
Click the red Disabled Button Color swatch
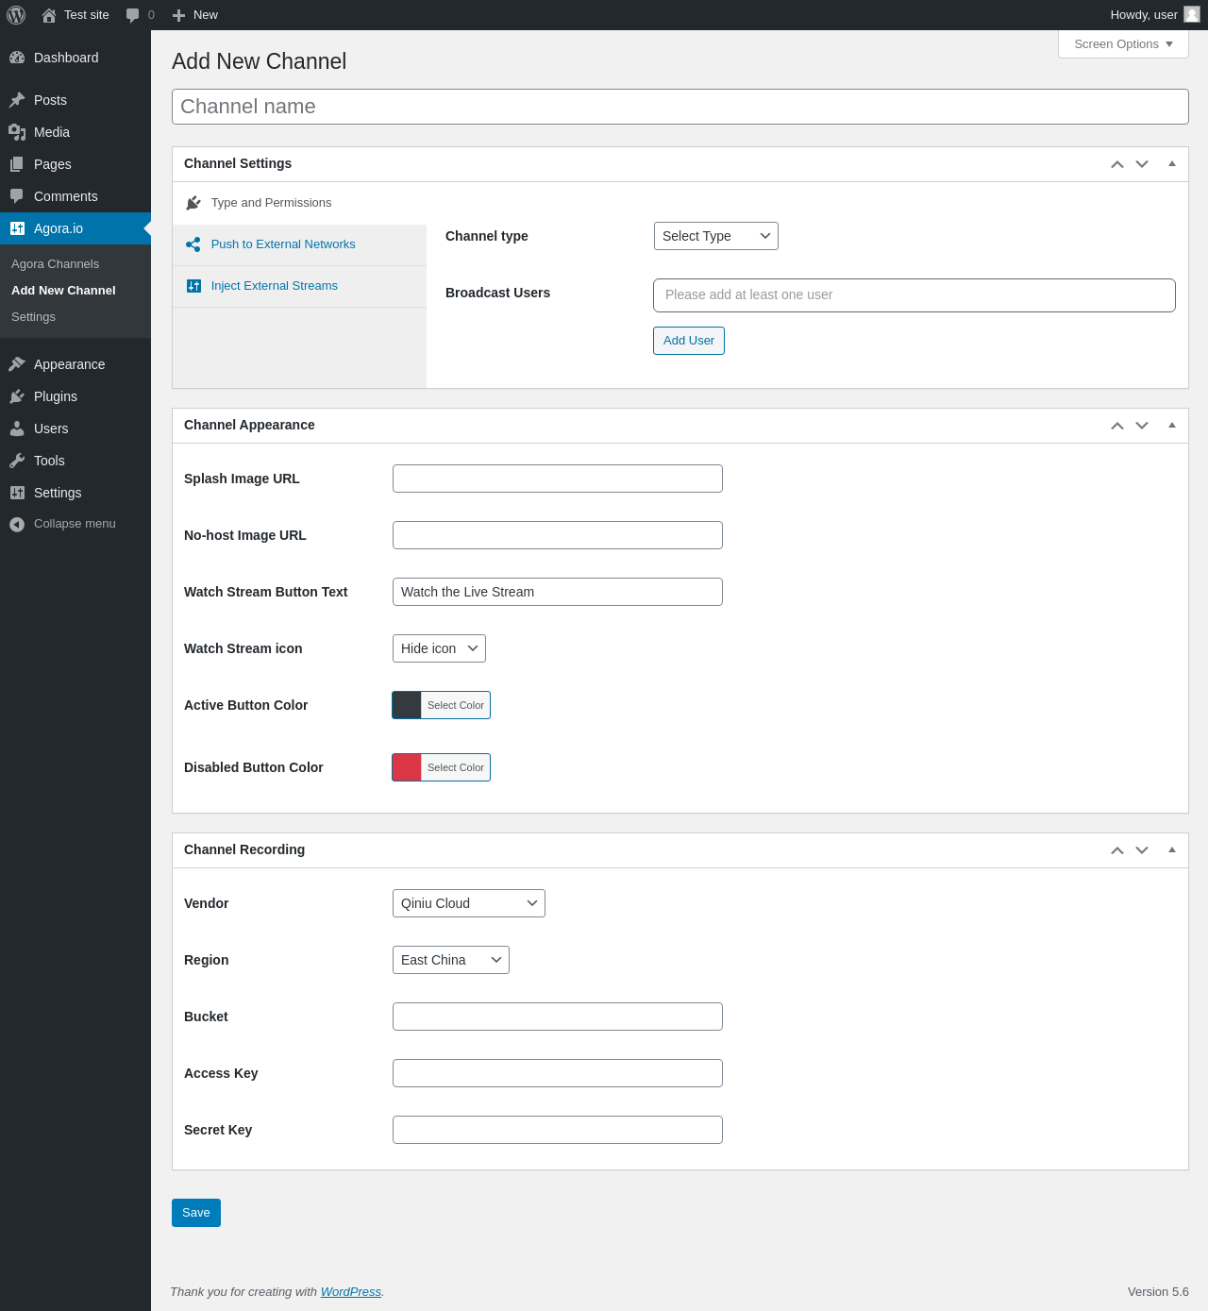(407, 767)
